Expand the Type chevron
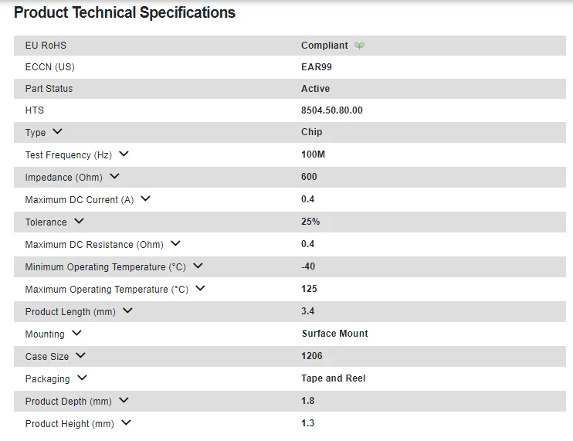 coord(57,132)
